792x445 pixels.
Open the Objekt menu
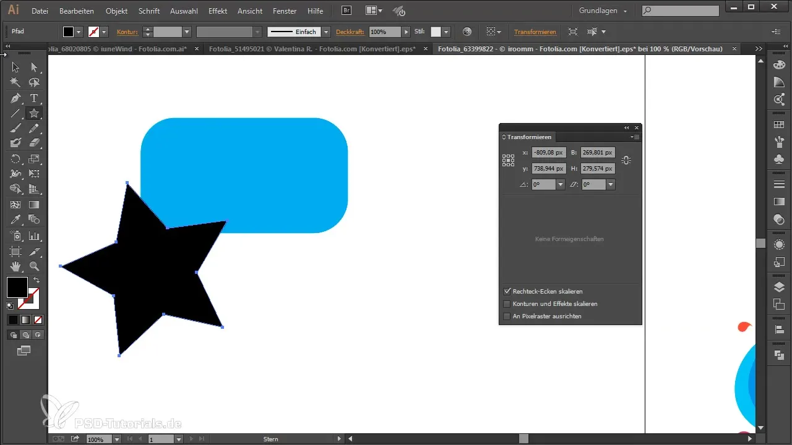click(116, 11)
